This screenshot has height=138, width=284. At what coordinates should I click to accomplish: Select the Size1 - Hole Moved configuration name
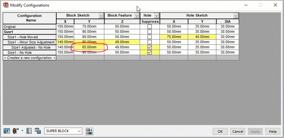(x=30, y=37)
